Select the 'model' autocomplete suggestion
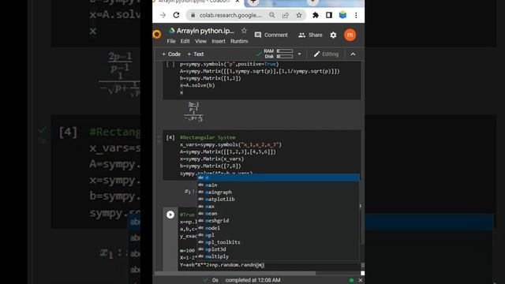Image resolution: width=505 pixels, height=284 pixels. tap(279, 228)
